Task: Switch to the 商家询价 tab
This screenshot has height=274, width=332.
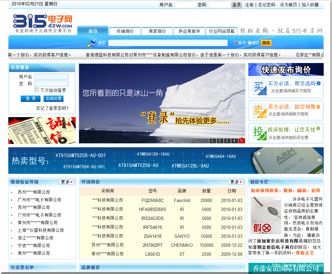Action: 157,31
